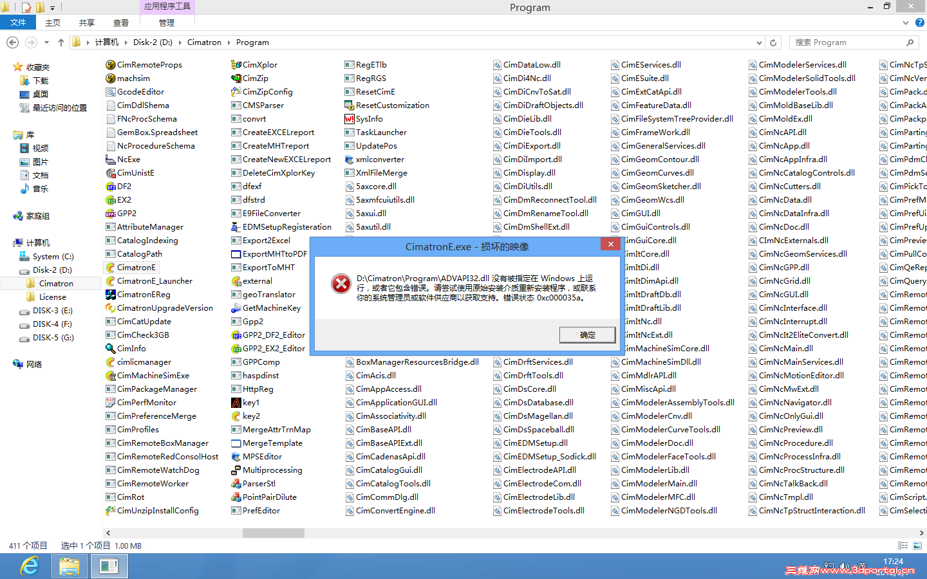This screenshot has height=579, width=927.
Task: Select the CimatronE_Launcher icon
Action: pos(111,281)
